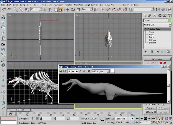The width and height of the screenshot is (173, 125).
Task: Click Configure Modifier Sets icon
Action: click(168, 52)
